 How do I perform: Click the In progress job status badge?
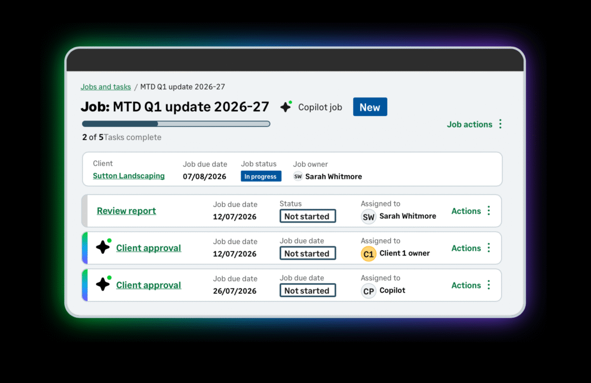[x=261, y=177]
